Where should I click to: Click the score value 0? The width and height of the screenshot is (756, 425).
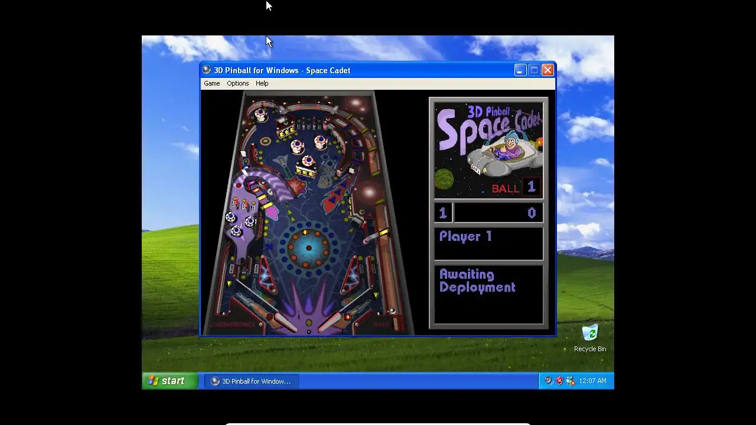pos(532,213)
